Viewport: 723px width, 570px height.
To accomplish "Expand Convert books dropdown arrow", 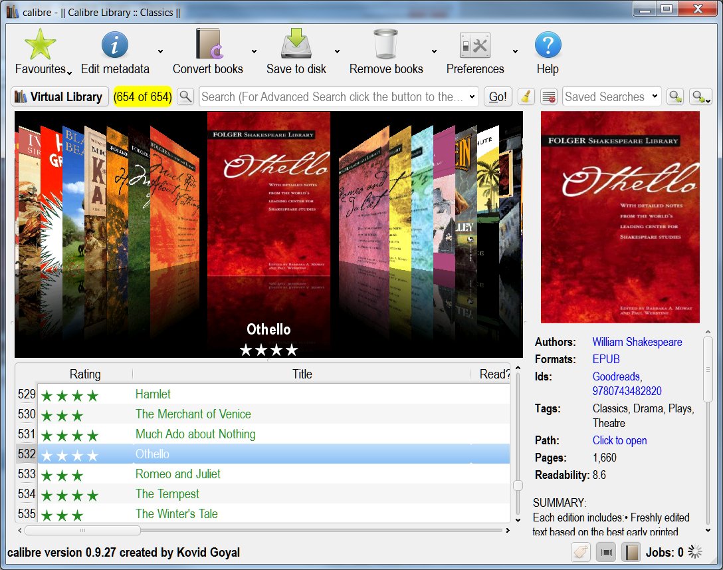I will tap(254, 51).
